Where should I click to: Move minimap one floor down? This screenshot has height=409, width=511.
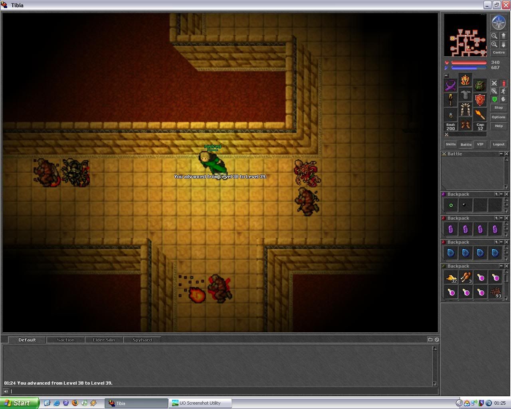(x=503, y=44)
